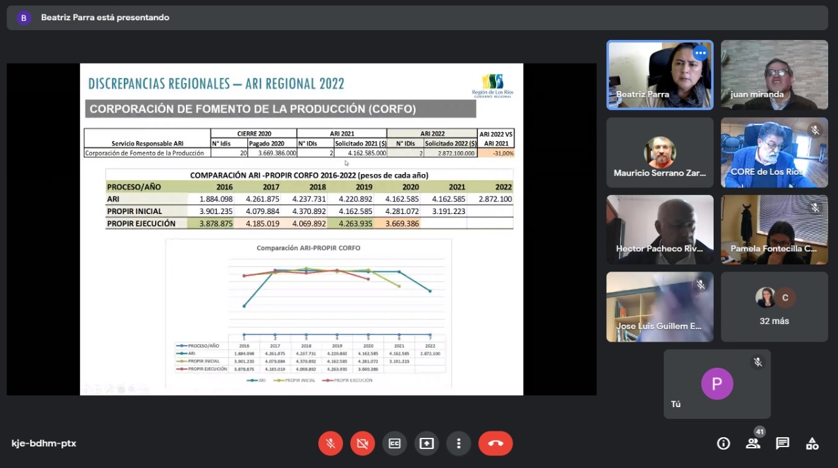Click the CORE de Los Ríos tile
This screenshot has height=468, width=838.
(774, 153)
